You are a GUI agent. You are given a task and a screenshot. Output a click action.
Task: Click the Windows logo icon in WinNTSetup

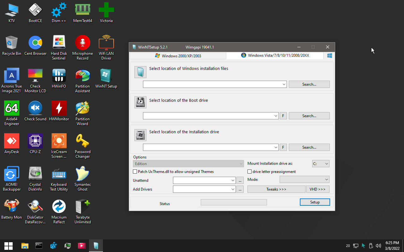point(330,56)
